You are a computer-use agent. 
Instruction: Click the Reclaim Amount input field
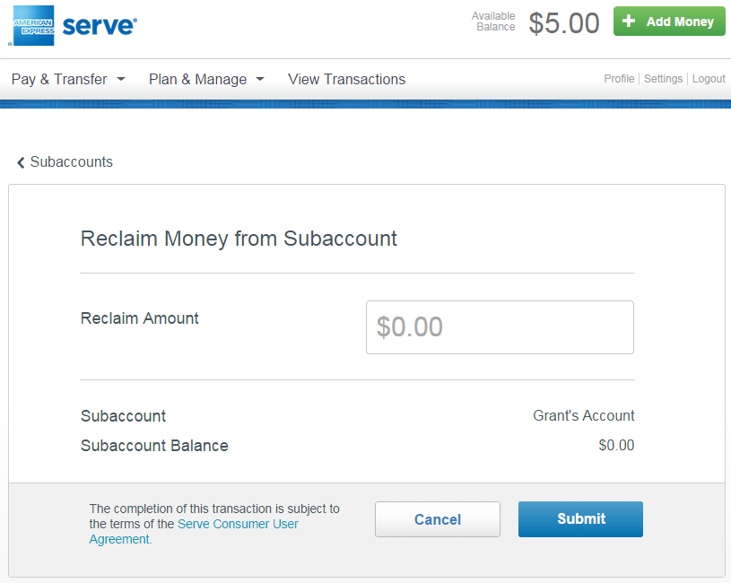(x=500, y=327)
